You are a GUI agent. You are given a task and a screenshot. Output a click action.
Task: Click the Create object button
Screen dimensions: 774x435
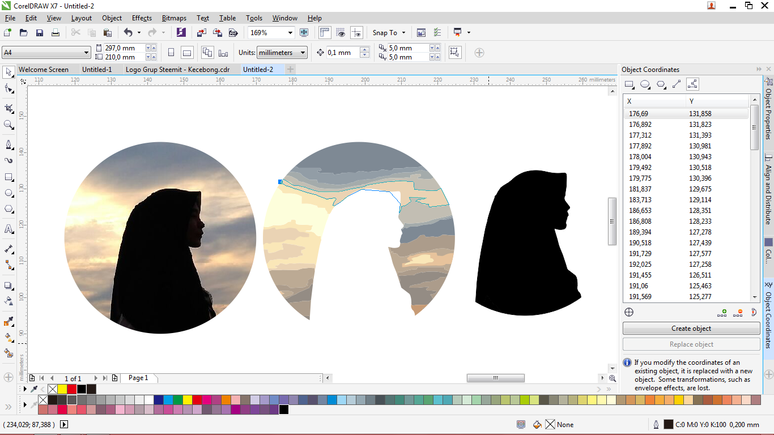click(x=691, y=329)
